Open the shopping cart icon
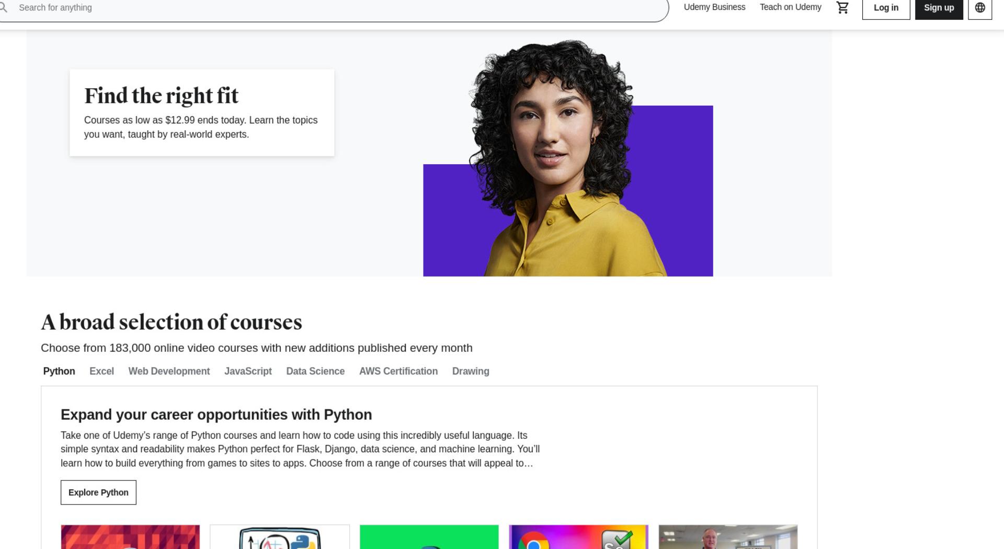Viewport: 1004px width, 549px height. click(842, 7)
